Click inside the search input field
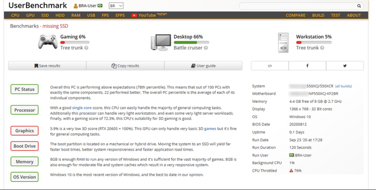 (x=298, y=6)
